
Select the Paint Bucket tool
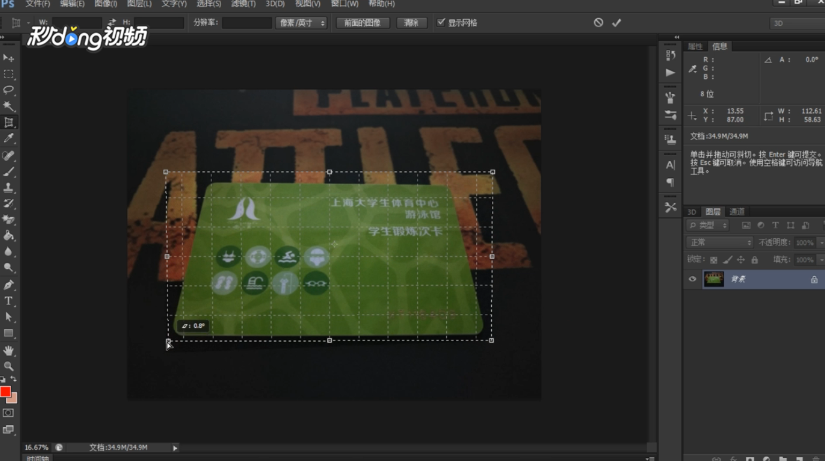(9, 236)
